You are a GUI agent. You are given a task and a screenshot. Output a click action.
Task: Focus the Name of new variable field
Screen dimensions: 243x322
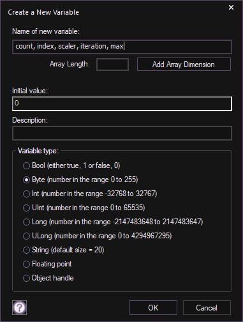click(122, 47)
